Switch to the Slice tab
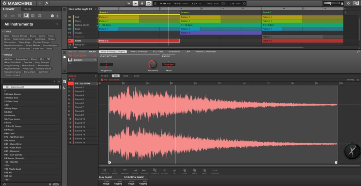Image resolution: width=361 pixels, height=186 pixels. pos(126,76)
